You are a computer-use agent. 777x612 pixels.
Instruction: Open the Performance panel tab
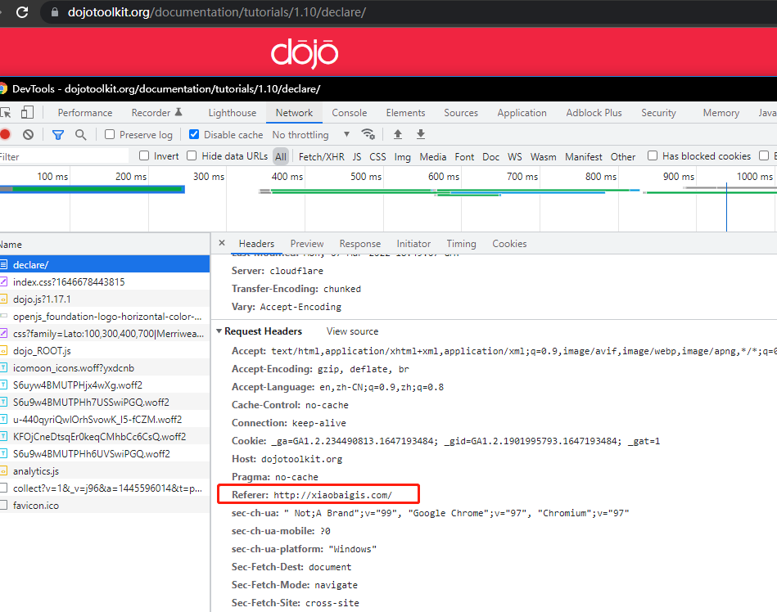tap(84, 113)
